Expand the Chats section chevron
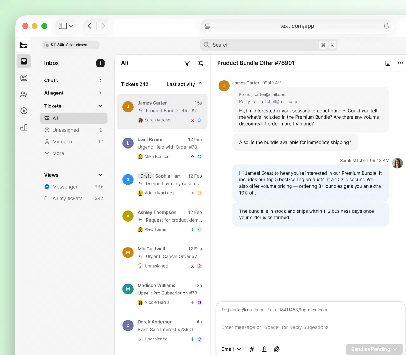Screen dimensions: 406x355 click(x=101, y=81)
